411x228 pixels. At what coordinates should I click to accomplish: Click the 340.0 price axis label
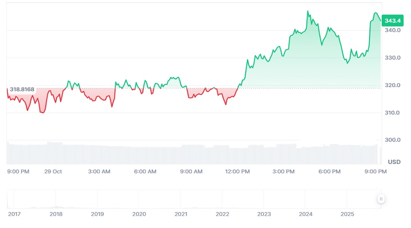(x=393, y=31)
